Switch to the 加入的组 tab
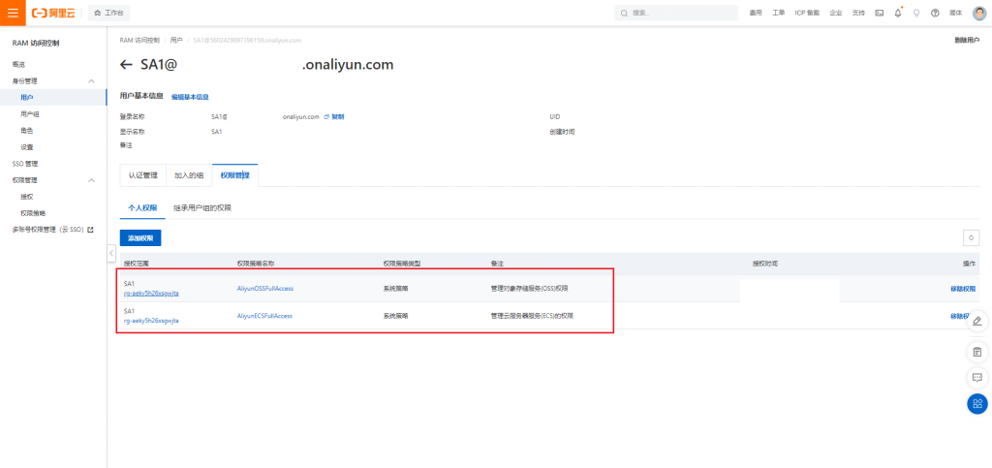 189,175
